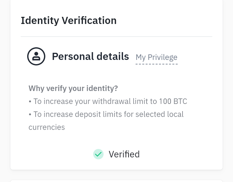
Task: Click the word 'details' in Personal details
Action: click(x=112, y=56)
